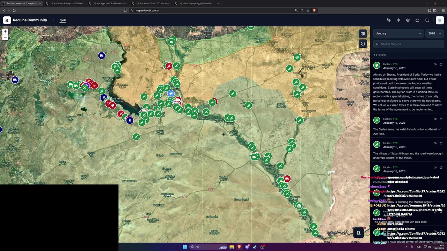Toggle the hamburger menu sidebar button
Viewport: 447px width, 251px height.
click(440, 20)
